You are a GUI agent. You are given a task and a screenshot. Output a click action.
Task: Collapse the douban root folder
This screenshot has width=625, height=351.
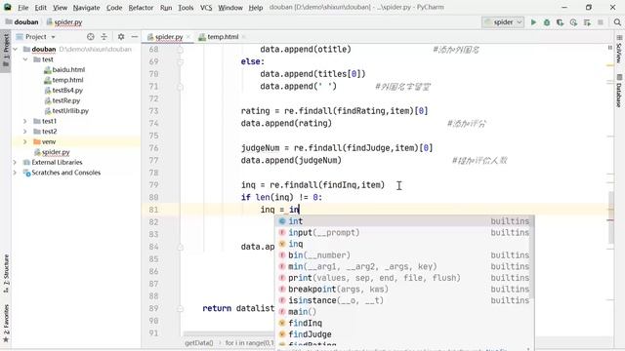click(16, 49)
